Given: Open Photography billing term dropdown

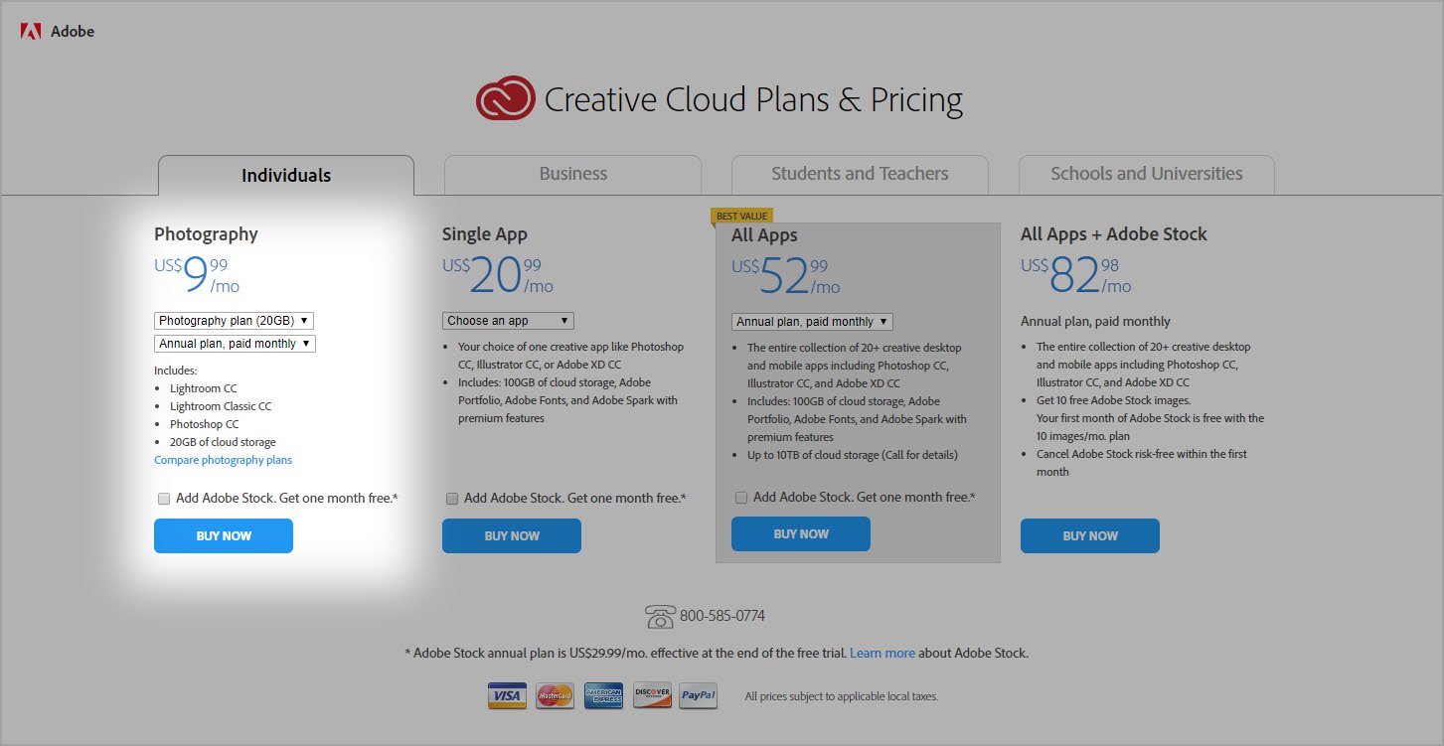Looking at the screenshot, I should tap(235, 344).
